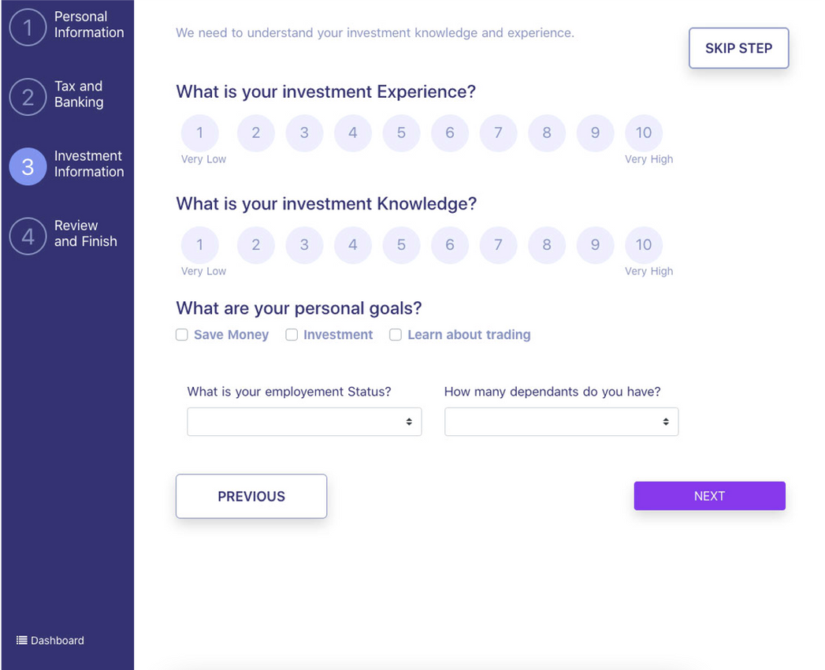The image size is (825, 670).
Task: Click the purple NEXT button
Action: (709, 496)
